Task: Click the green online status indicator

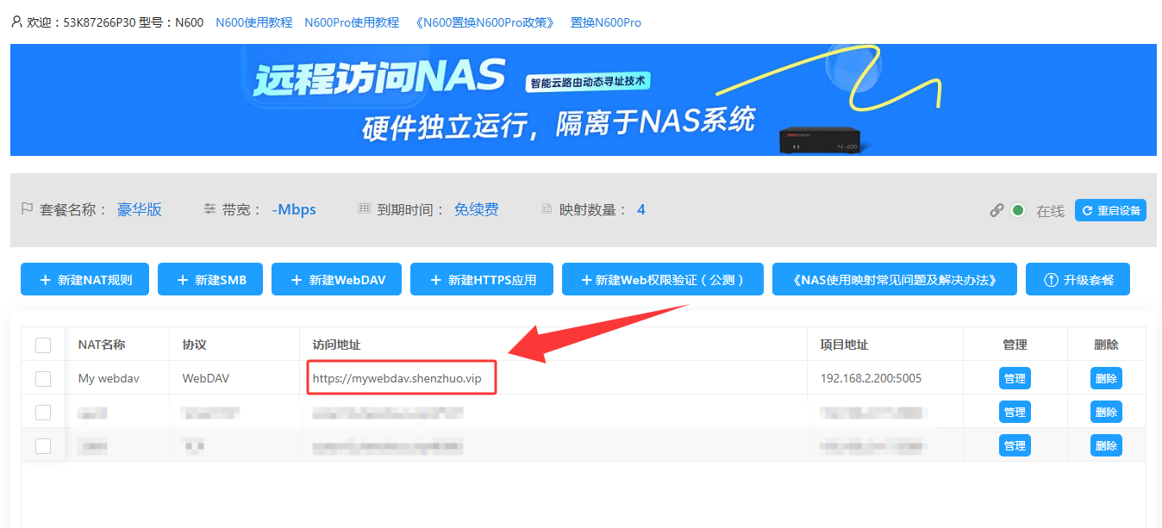Action: pyautogui.click(x=1019, y=210)
